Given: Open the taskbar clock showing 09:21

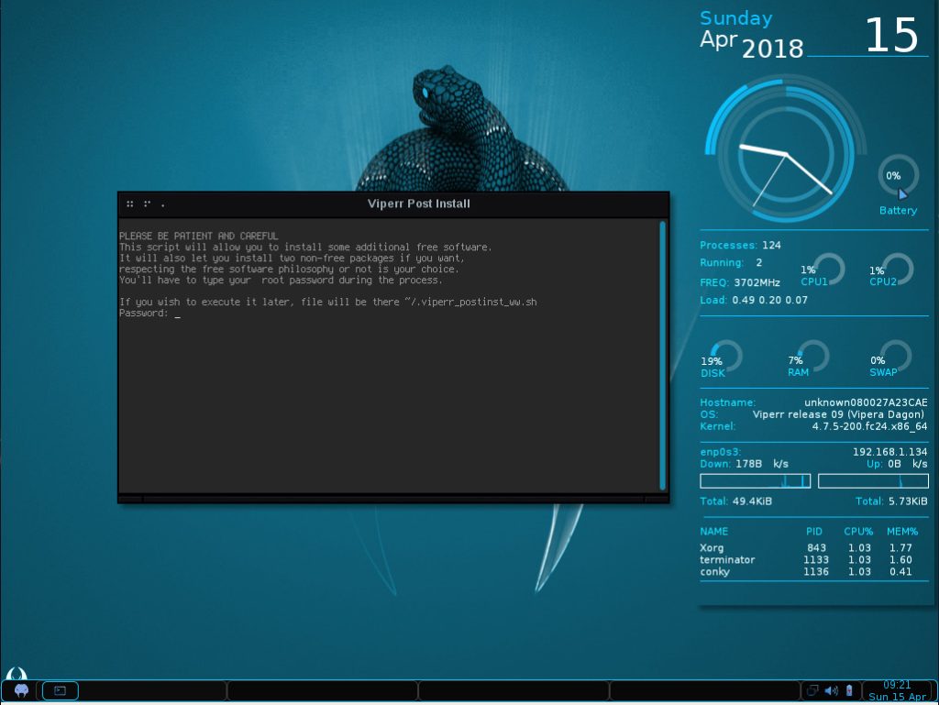Looking at the screenshot, I should [896, 690].
